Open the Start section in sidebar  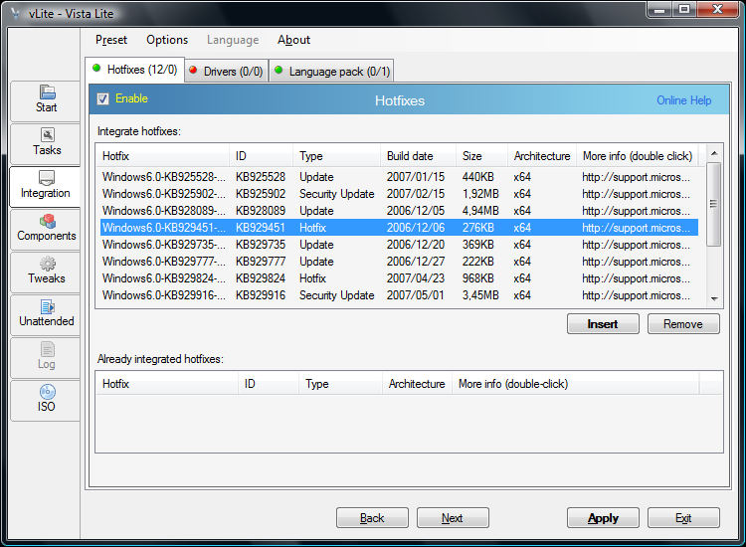click(46, 100)
